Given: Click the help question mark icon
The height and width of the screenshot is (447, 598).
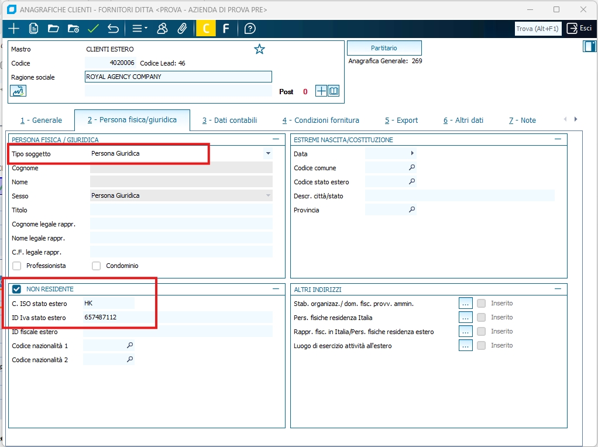Looking at the screenshot, I should click(250, 29).
